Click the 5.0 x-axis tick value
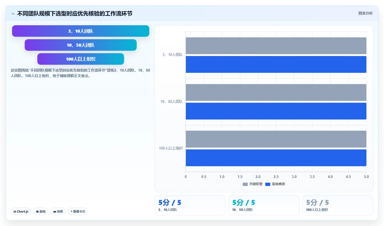384x226 pixels. coord(366,177)
